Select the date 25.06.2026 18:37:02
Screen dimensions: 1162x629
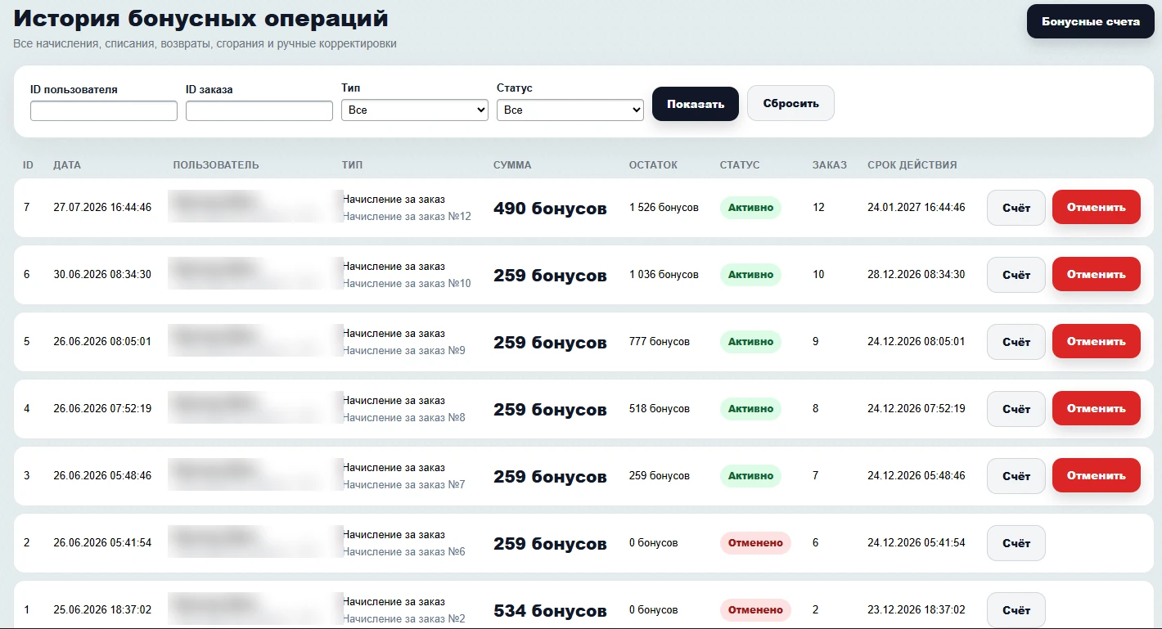[102, 610]
